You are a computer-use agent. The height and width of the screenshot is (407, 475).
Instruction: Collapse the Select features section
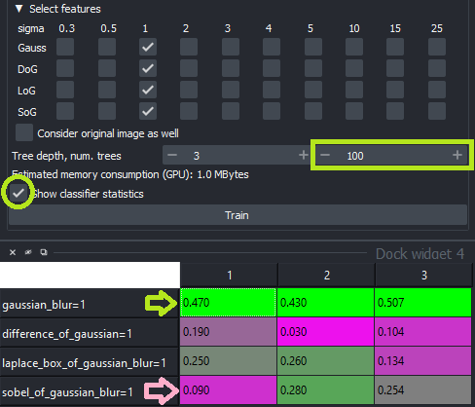click(x=19, y=9)
